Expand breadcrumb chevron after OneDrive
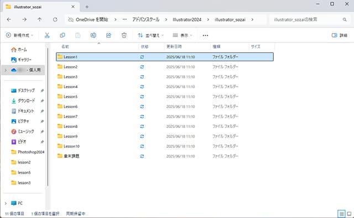The height and width of the screenshot is (218, 354). tap(116, 20)
